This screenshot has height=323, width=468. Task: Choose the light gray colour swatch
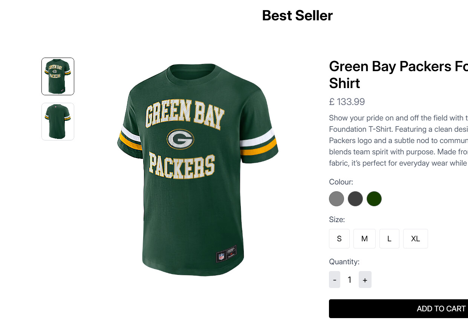(336, 199)
